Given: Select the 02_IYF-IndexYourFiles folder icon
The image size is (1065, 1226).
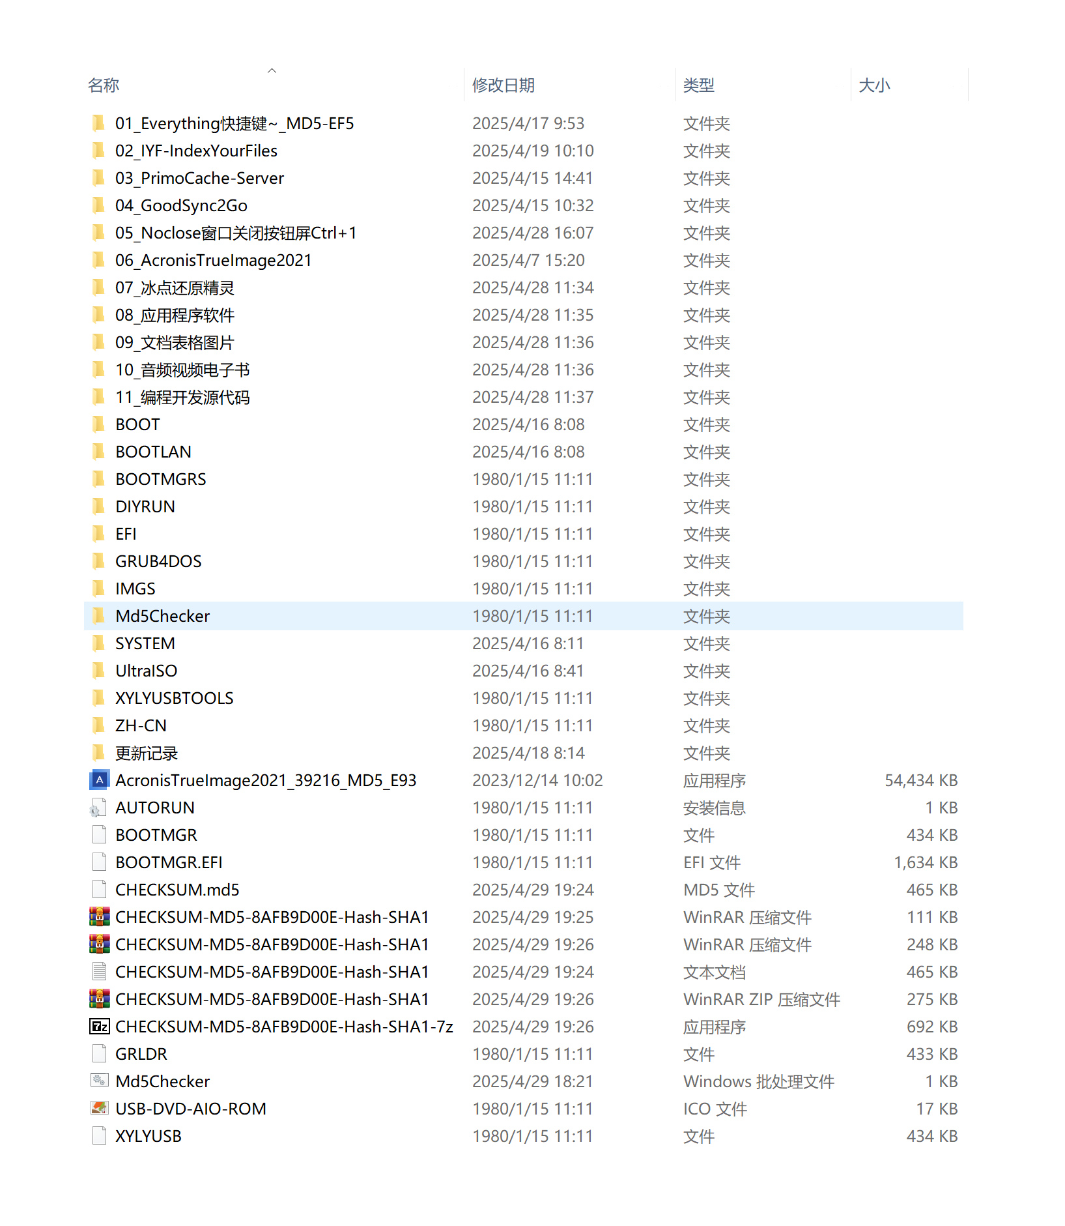Looking at the screenshot, I should 98,151.
